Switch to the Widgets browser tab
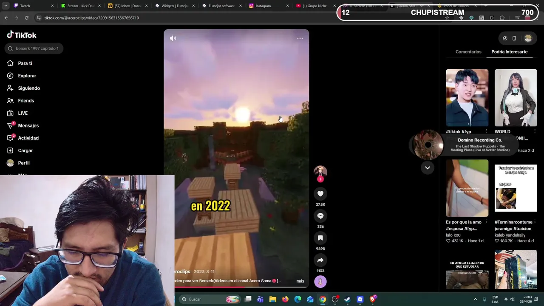Viewport: 544px width, 306px height. 175,6
